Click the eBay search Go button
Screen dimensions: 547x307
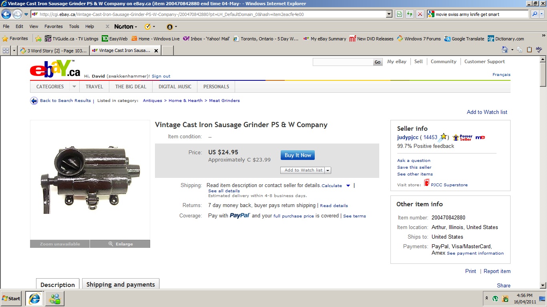378,62
